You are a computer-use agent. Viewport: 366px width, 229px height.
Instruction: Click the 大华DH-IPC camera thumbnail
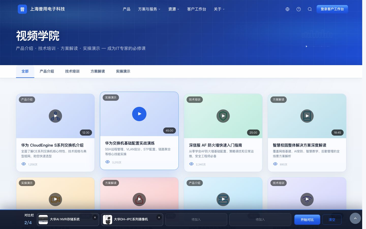[107, 220]
